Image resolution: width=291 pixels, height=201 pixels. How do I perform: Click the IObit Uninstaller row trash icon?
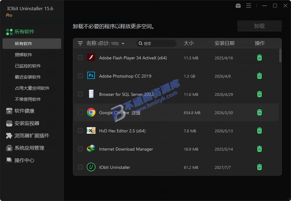pyautogui.click(x=259, y=167)
